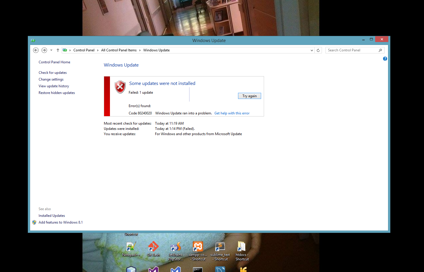Go back using the Back arrow button
The width and height of the screenshot is (424, 272).
click(36, 50)
